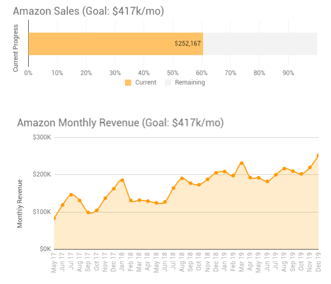Click the Dec 19 x-axis label
The width and height of the screenshot is (331, 284).
(x=317, y=262)
